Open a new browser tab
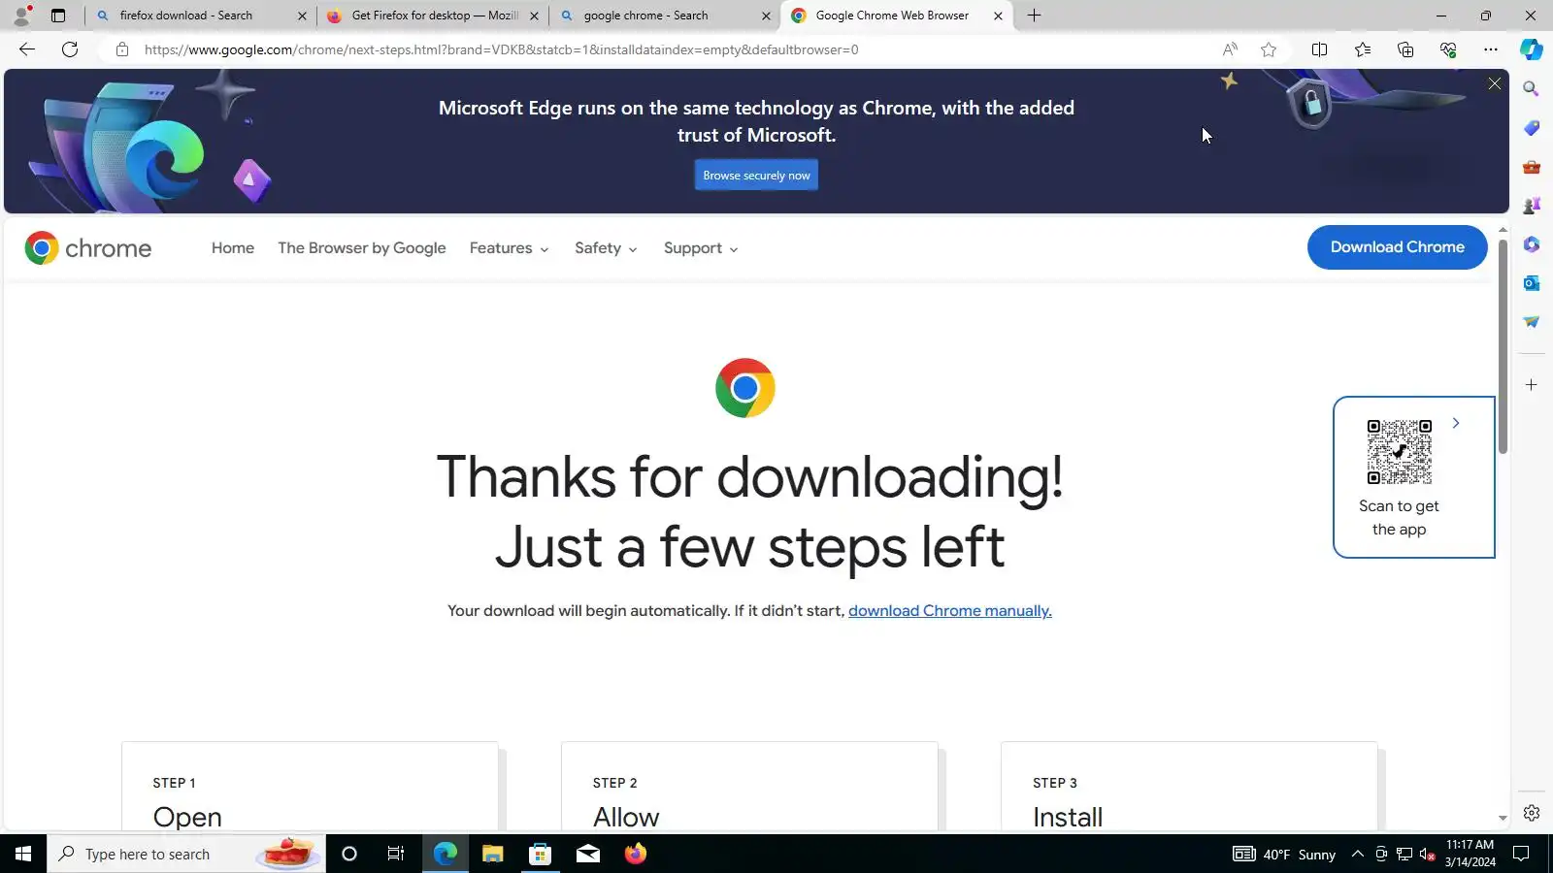This screenshot has height=873, width=1553. pos(1035,16)
